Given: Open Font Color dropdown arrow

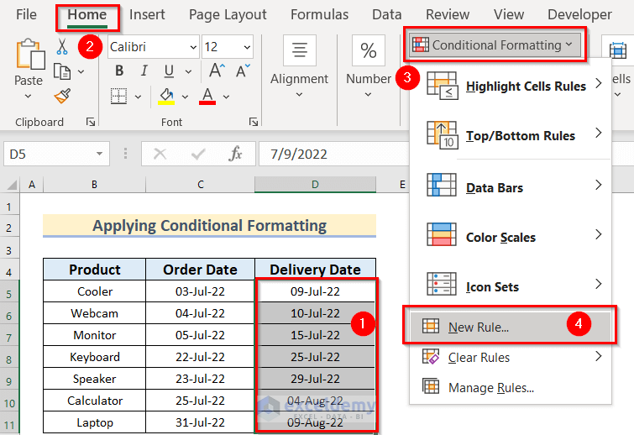Looking at the screenshot, I should point(227,97).
